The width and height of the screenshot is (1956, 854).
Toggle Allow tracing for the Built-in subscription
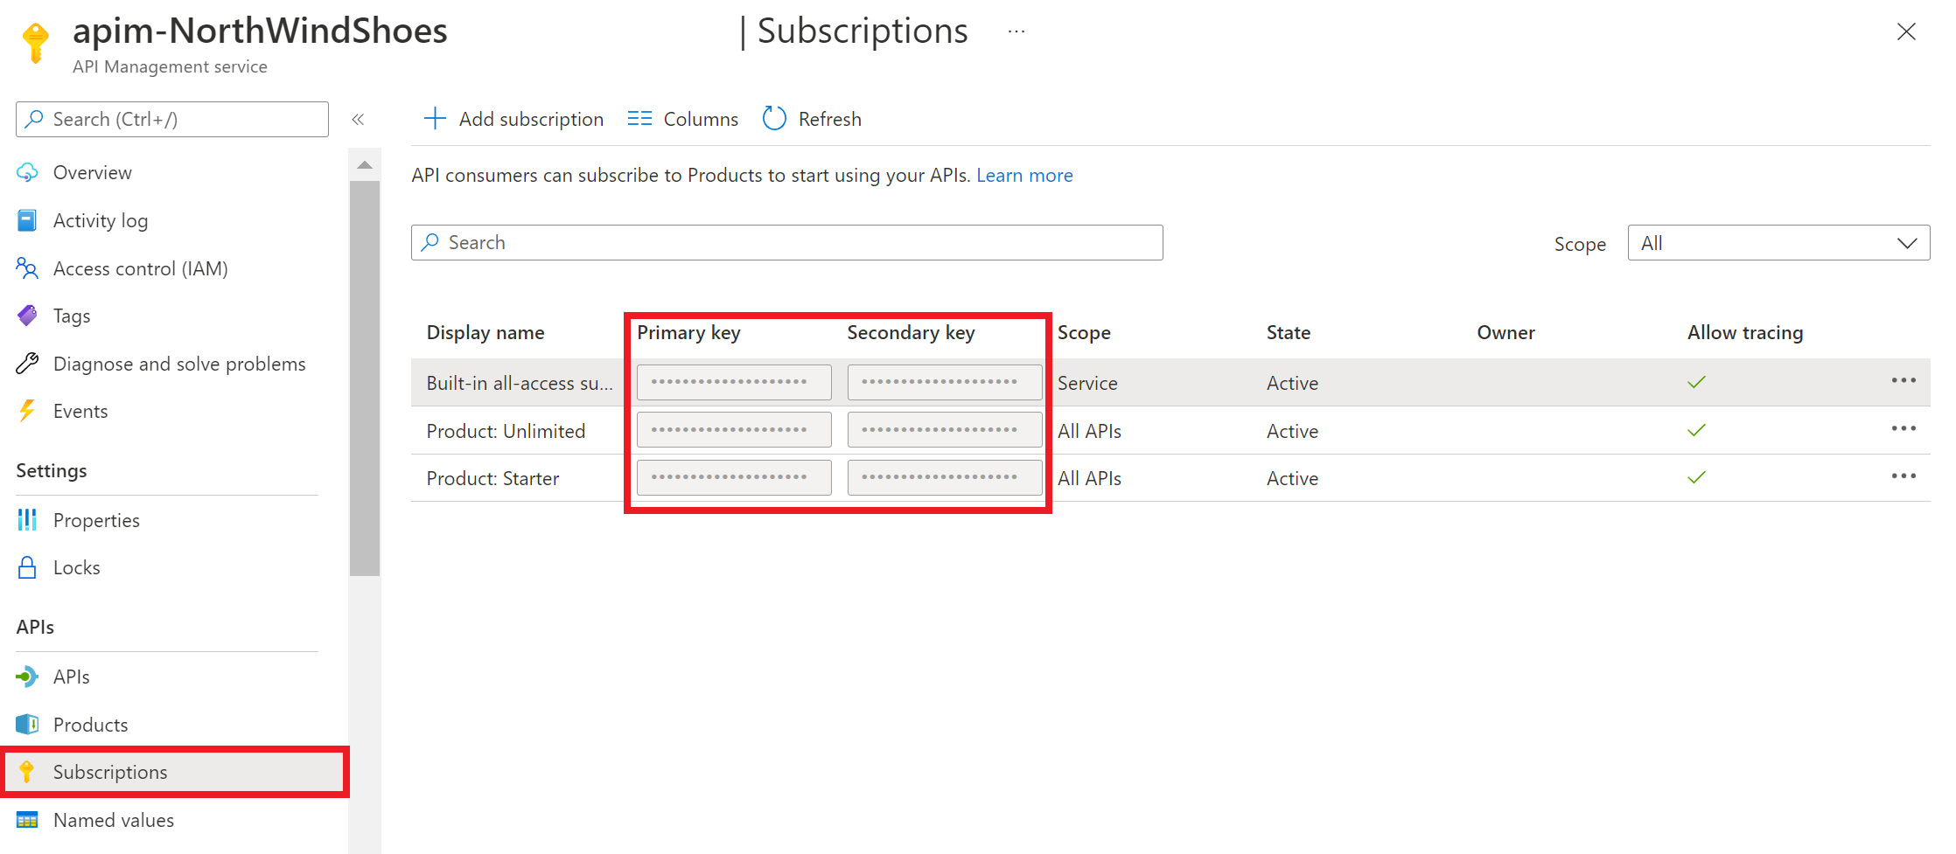click(x=1696, y=382)
